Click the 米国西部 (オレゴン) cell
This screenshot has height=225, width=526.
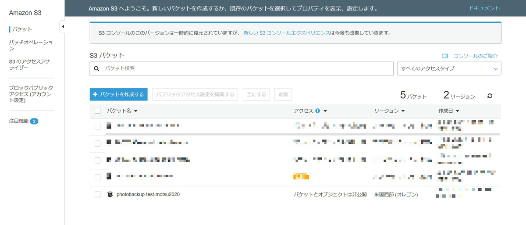(x=396, y=194)
